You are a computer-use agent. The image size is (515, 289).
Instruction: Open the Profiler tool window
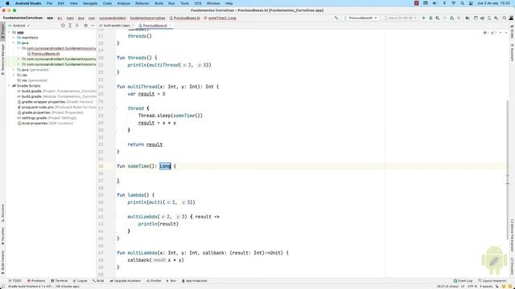pos(154,281)
